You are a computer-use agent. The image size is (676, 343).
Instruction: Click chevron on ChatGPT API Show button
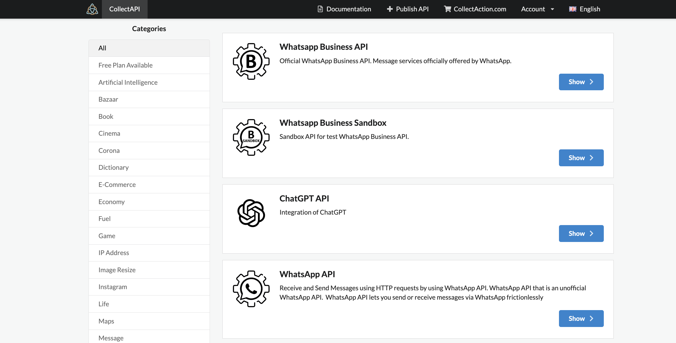591,234
